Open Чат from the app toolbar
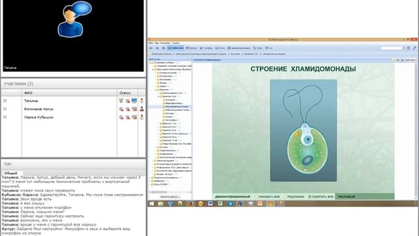 268,48
